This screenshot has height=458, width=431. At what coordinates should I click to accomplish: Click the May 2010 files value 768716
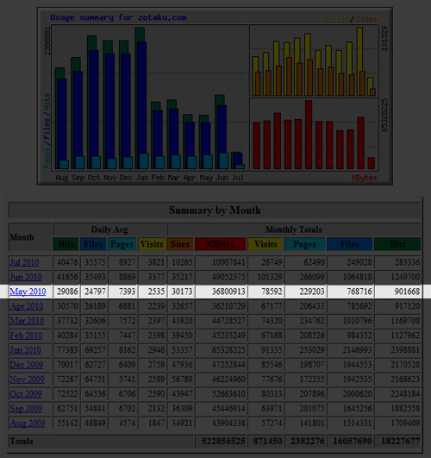(359, 292)
